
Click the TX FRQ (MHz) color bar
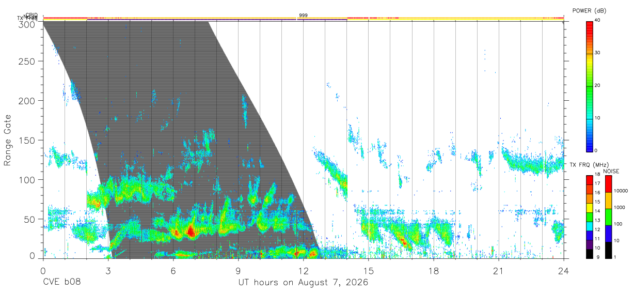(589, 217)
